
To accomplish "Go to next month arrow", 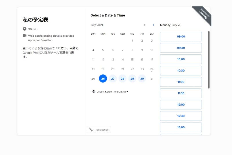I will click(153, 25).
